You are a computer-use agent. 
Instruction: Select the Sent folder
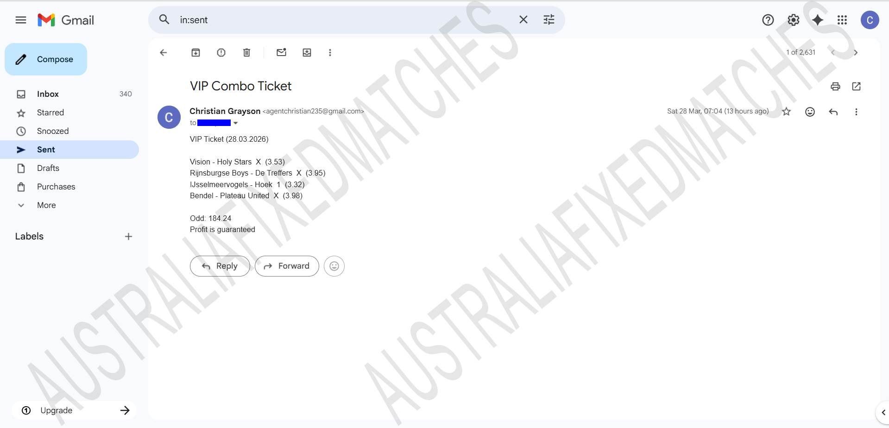coord(69,150)
